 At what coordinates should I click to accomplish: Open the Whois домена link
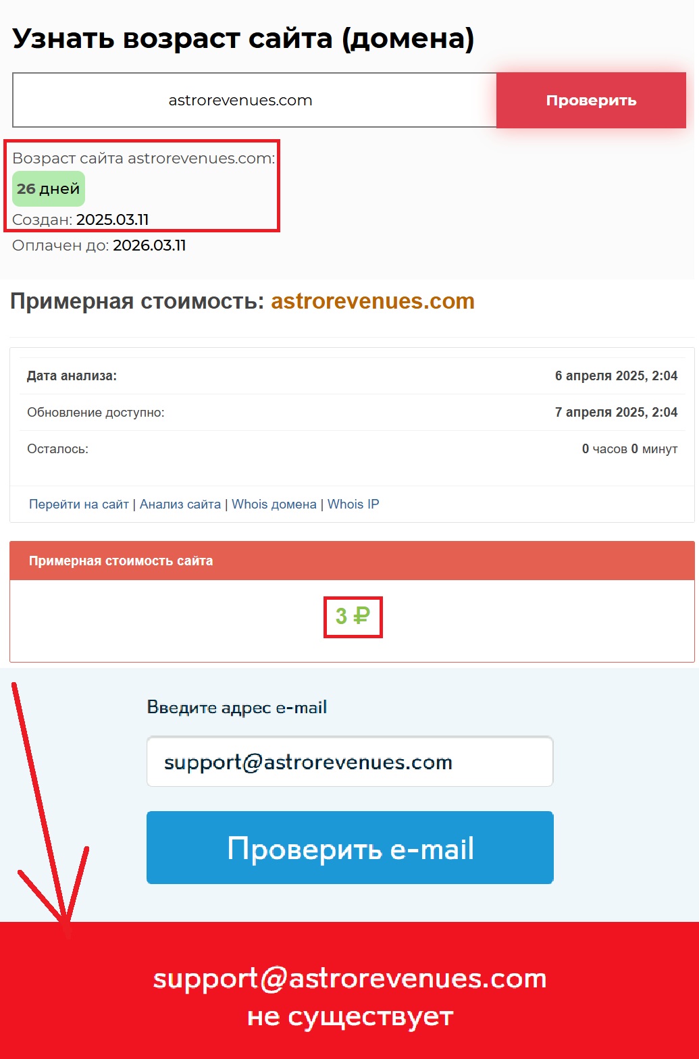(x=274, y=504)
